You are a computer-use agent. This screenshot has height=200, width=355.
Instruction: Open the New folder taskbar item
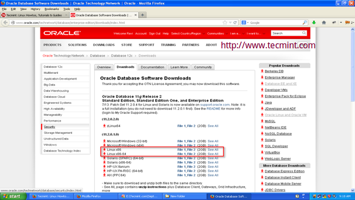click(x=184, y=196)
